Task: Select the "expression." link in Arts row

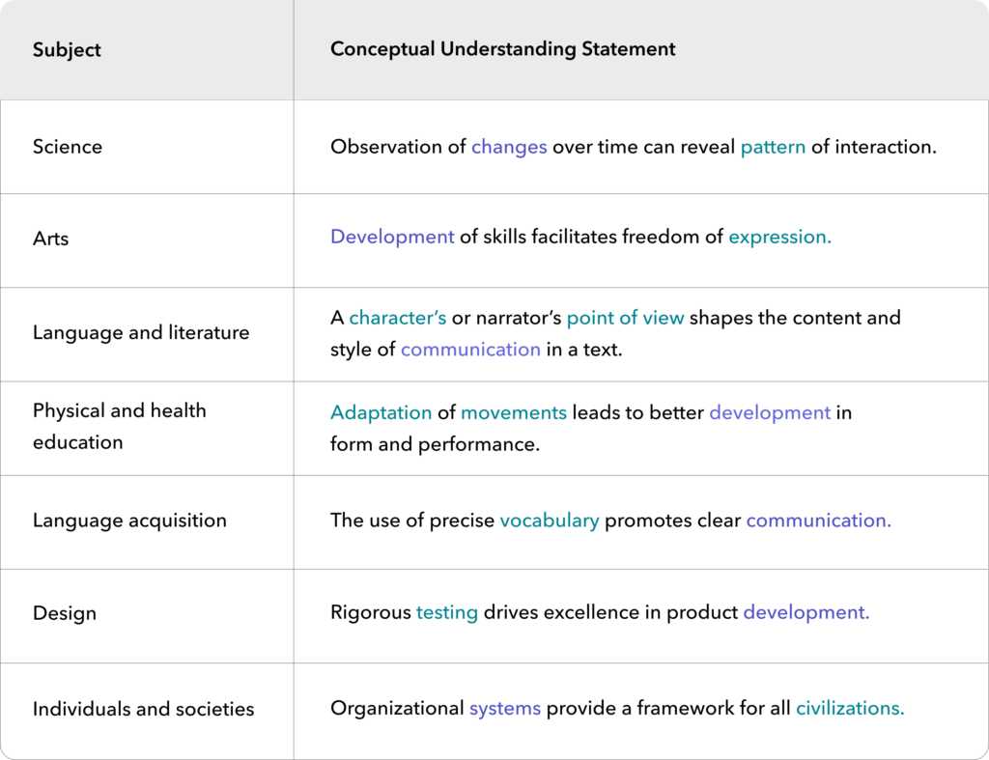Action: [779, 238]
